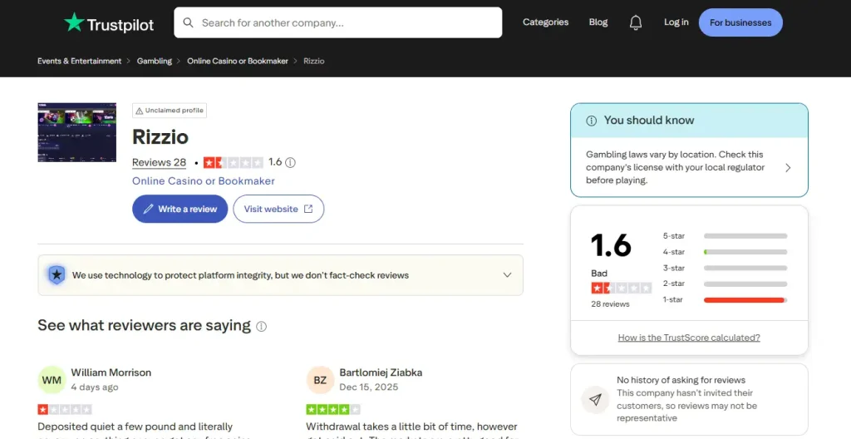
Task: Click the Unclaimed profile warning badge
Action: (x=170, y=111)
